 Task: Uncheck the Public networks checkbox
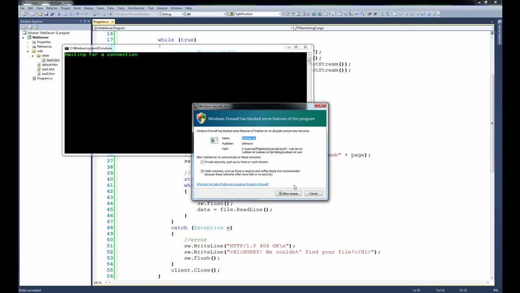tap(202, 171)
